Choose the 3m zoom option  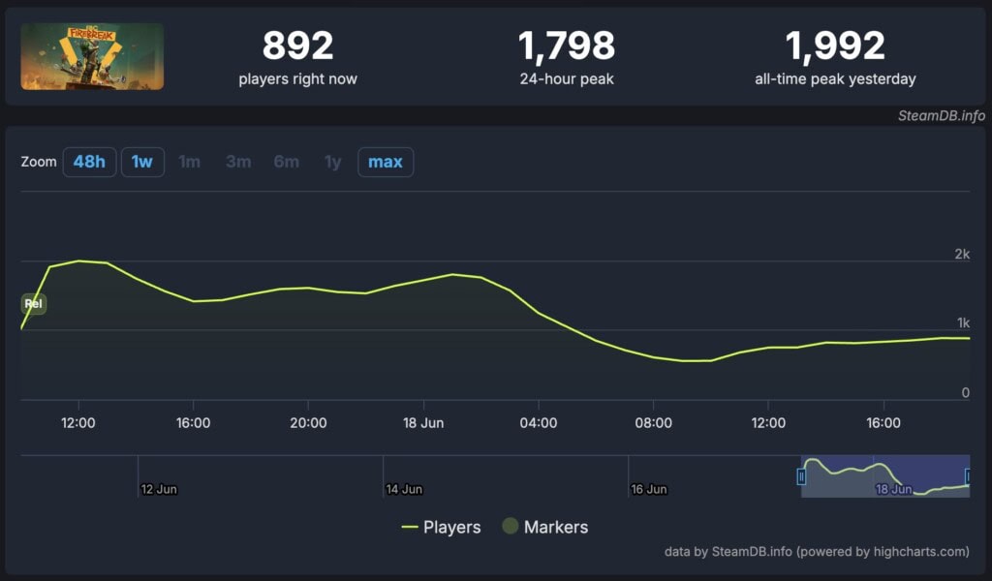click(238, 162)
